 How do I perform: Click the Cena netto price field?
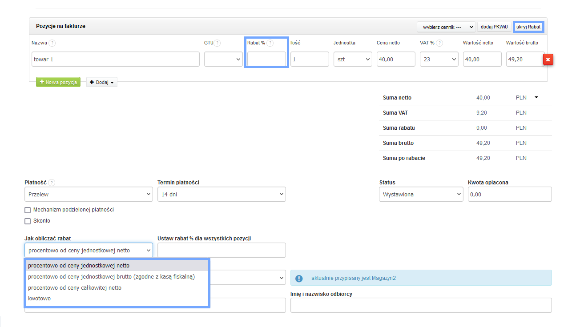[x=396, y=59]
